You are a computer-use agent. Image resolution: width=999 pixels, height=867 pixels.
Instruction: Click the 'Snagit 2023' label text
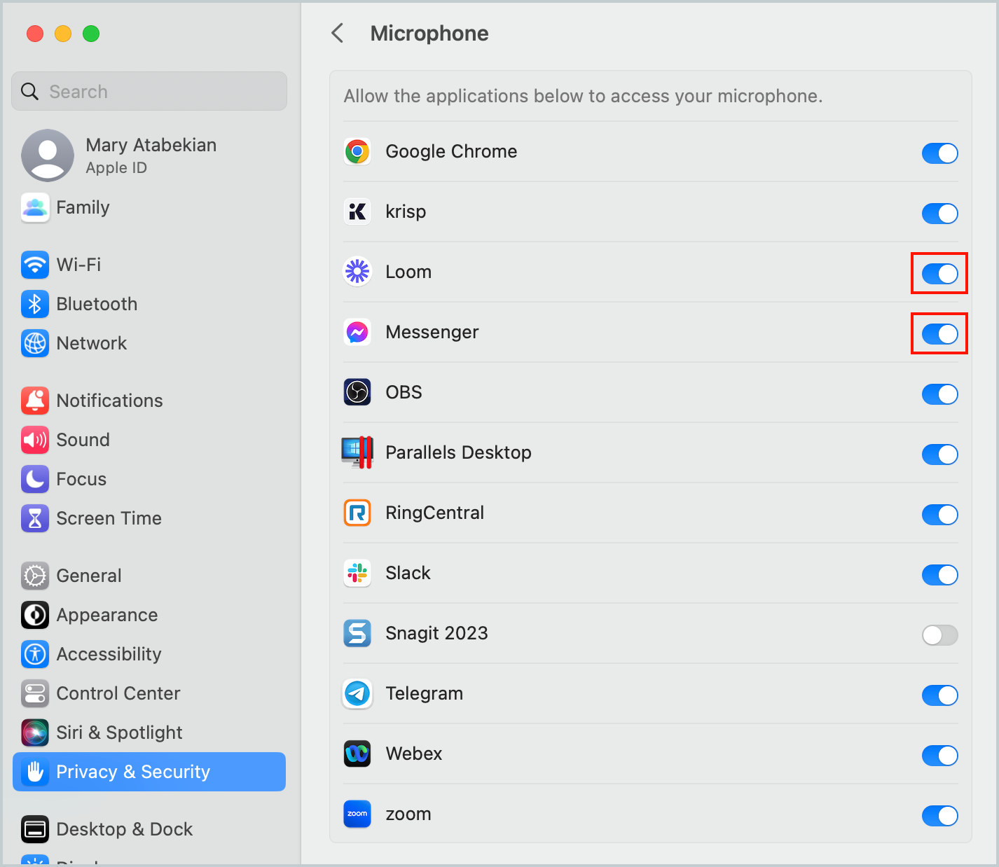tap(436, 633)
